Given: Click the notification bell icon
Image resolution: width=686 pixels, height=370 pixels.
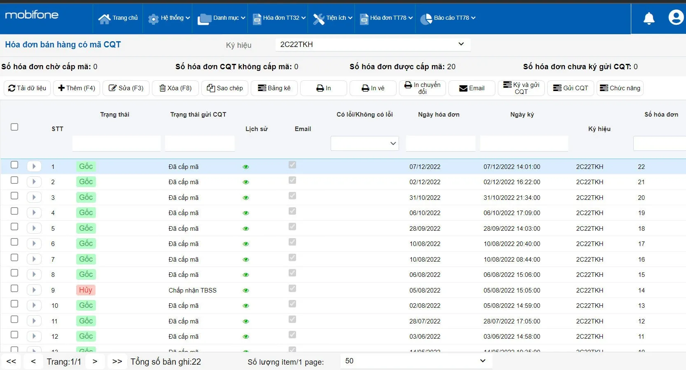Looking at the screenshot, I should (x=649, y=18).
